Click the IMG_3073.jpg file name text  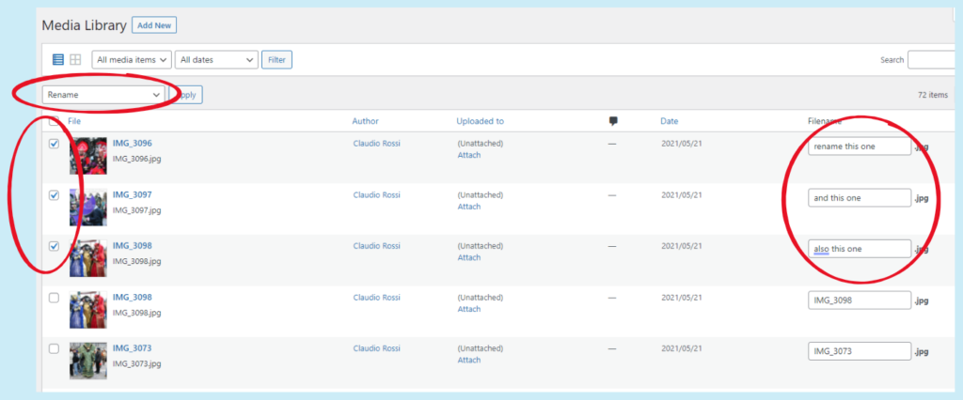tap(137, 363)
